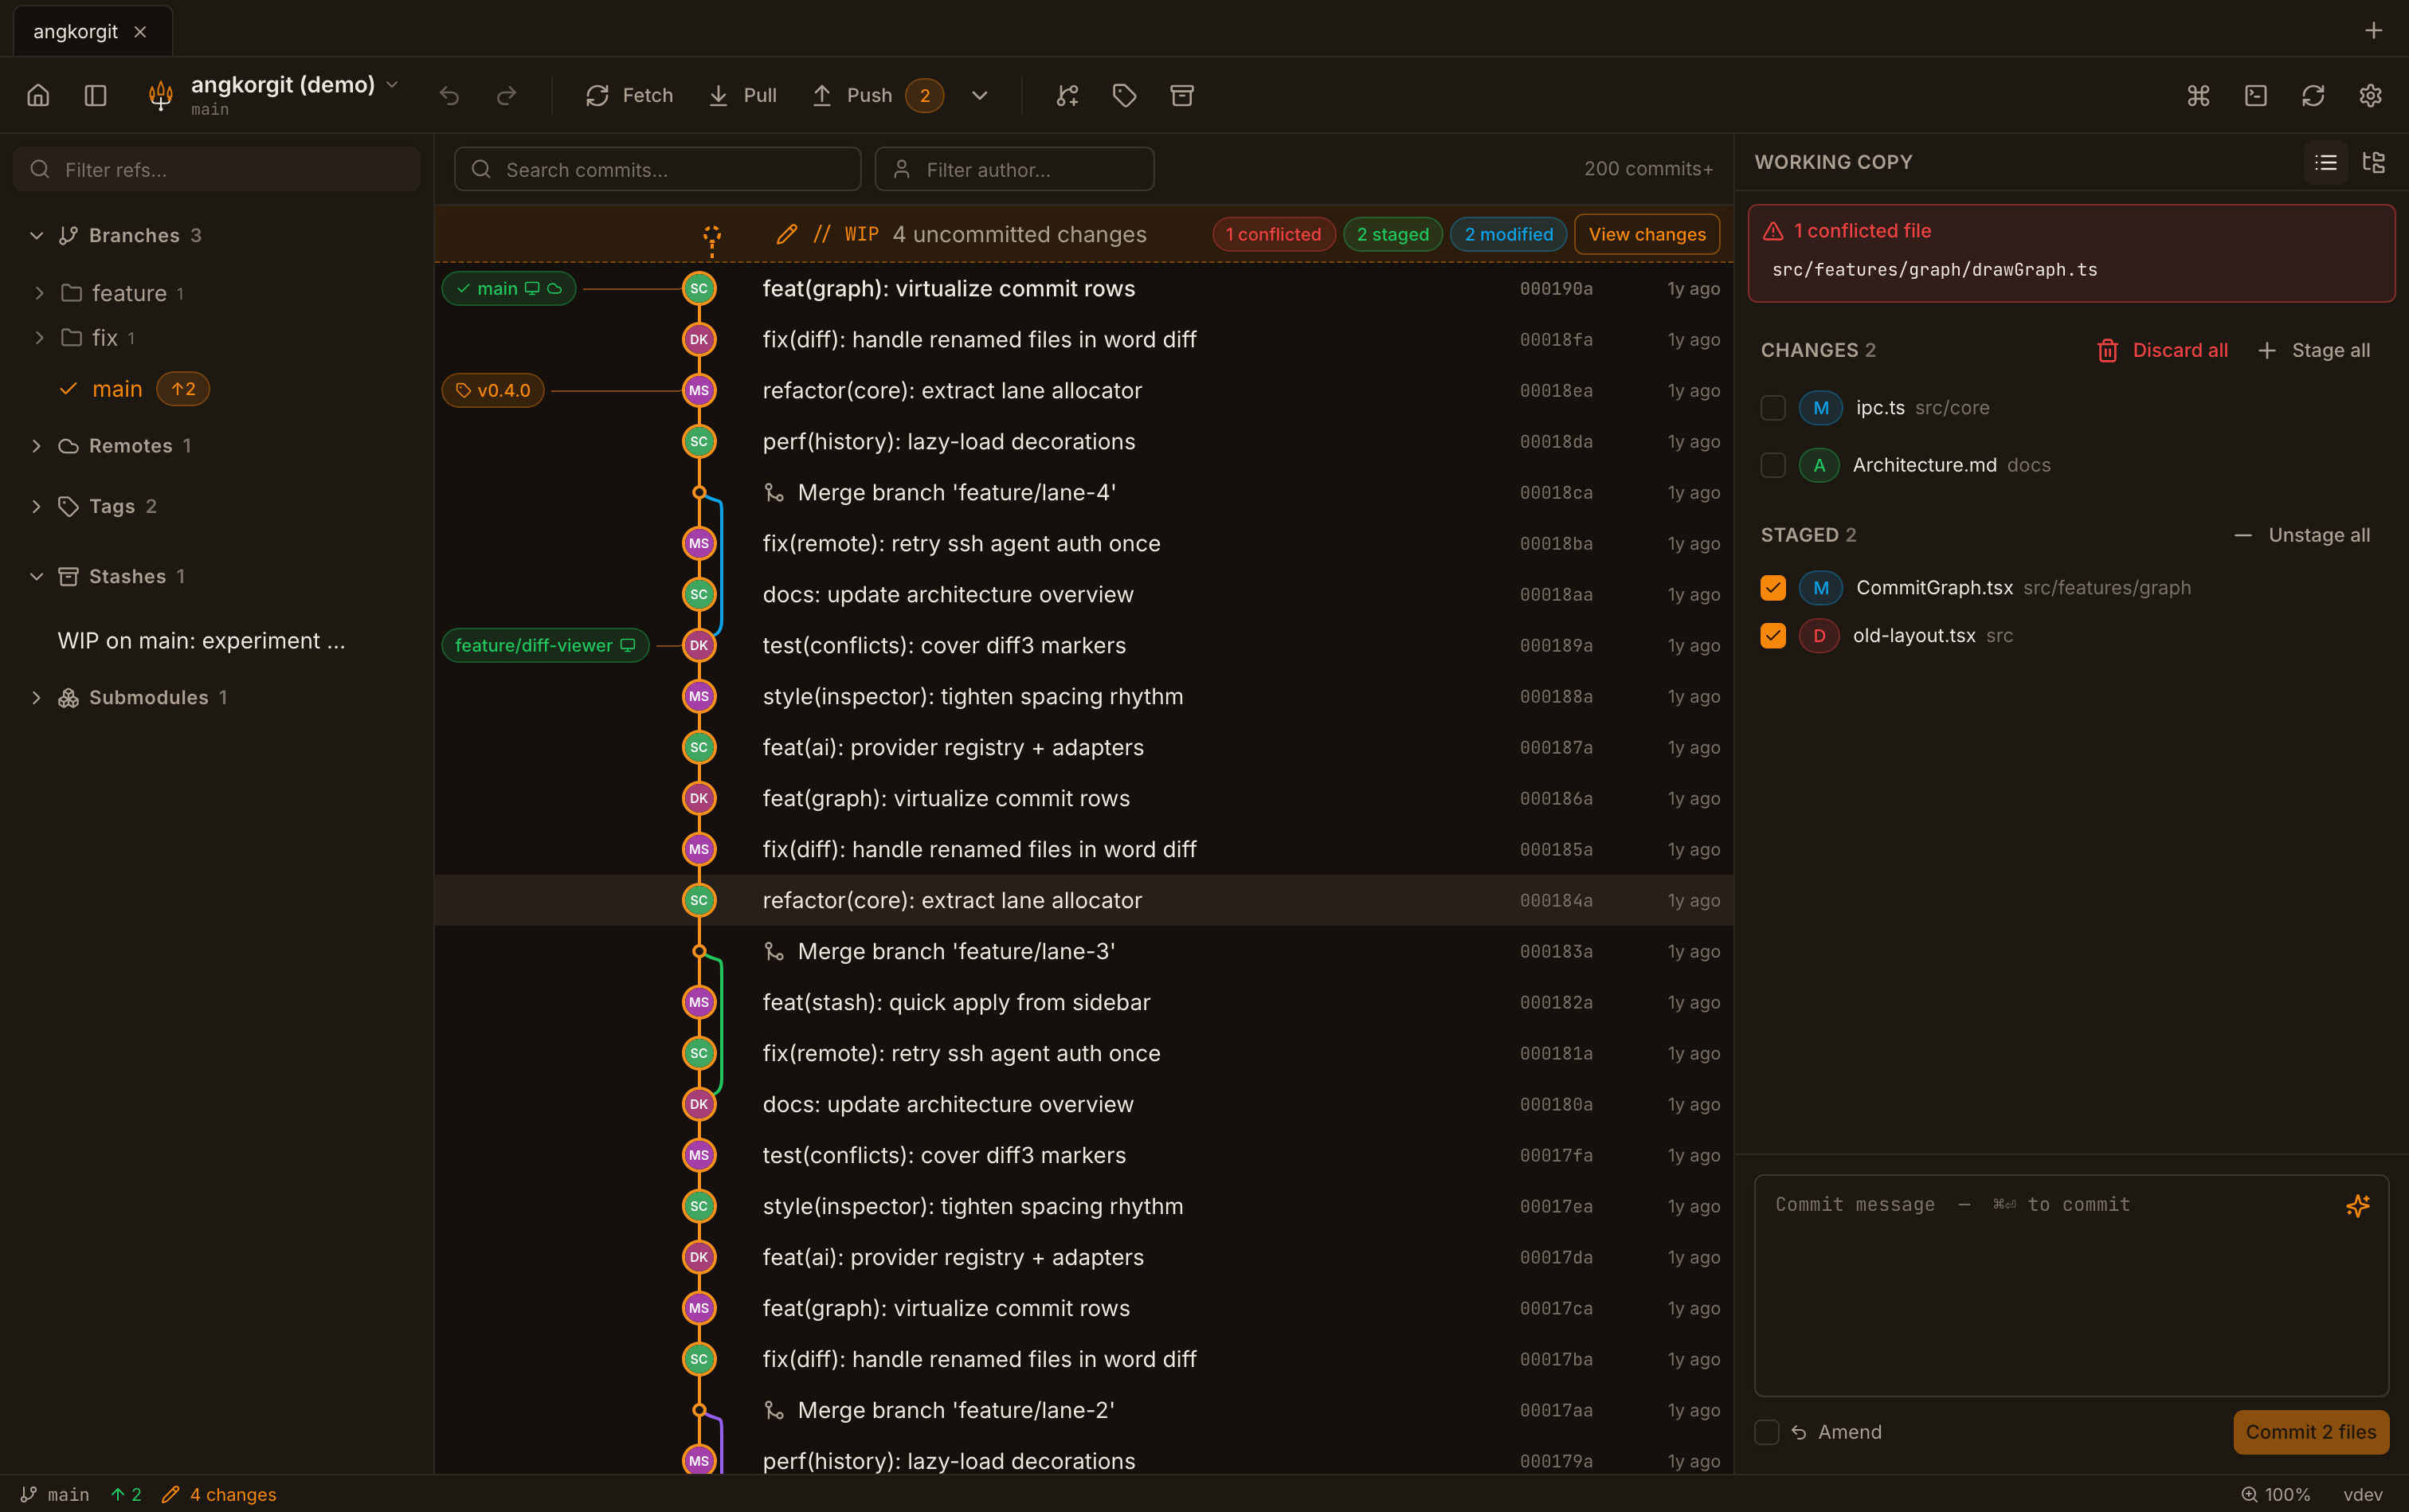2409x1512 pixels.
Task: Uncheck the old-layout.tsx staged checkbox
Action: pos(1773,636)
